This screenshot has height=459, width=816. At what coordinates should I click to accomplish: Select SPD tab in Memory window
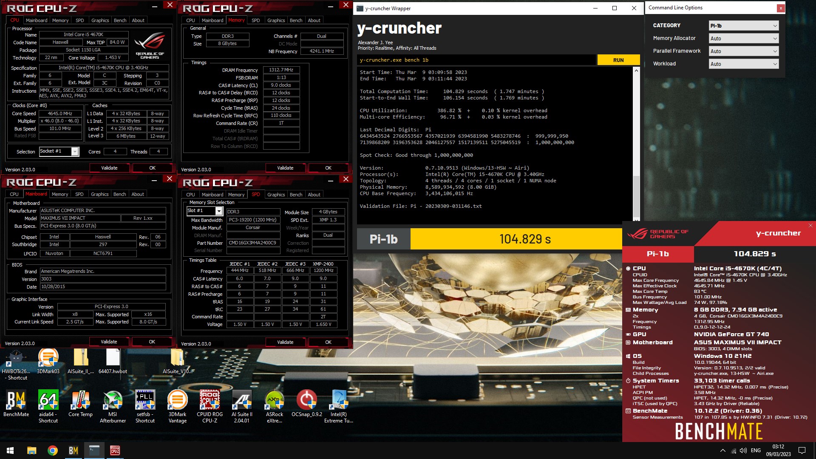255,20
